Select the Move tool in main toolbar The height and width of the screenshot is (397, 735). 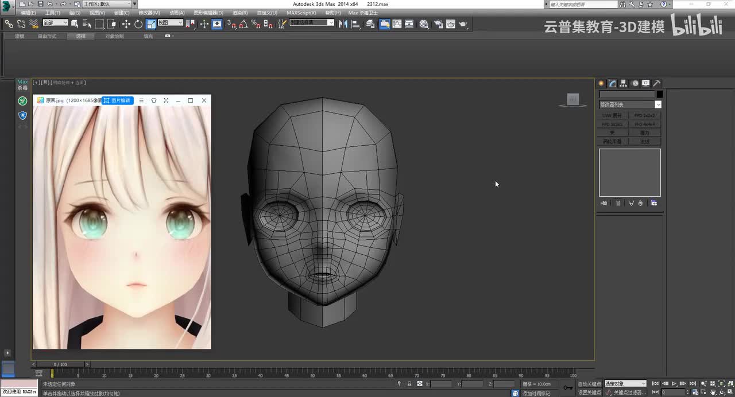(126, 24)
